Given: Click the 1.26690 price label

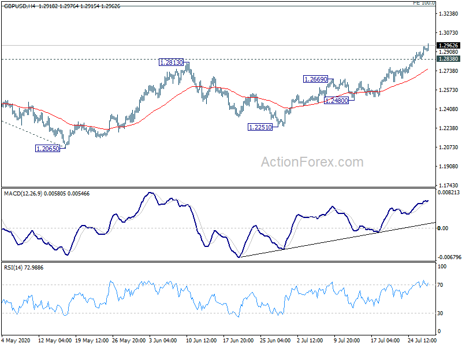Looking at the screenshot, I should (x=315, y=79).
